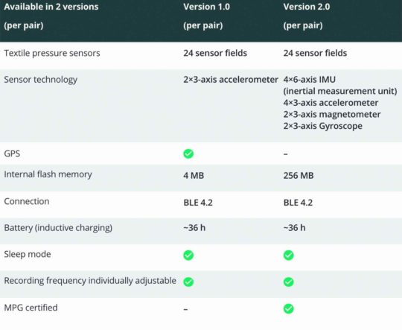Click the 256 MB flash memory value
The height and width of the screenshot is (330, 402).
point(299,176)
